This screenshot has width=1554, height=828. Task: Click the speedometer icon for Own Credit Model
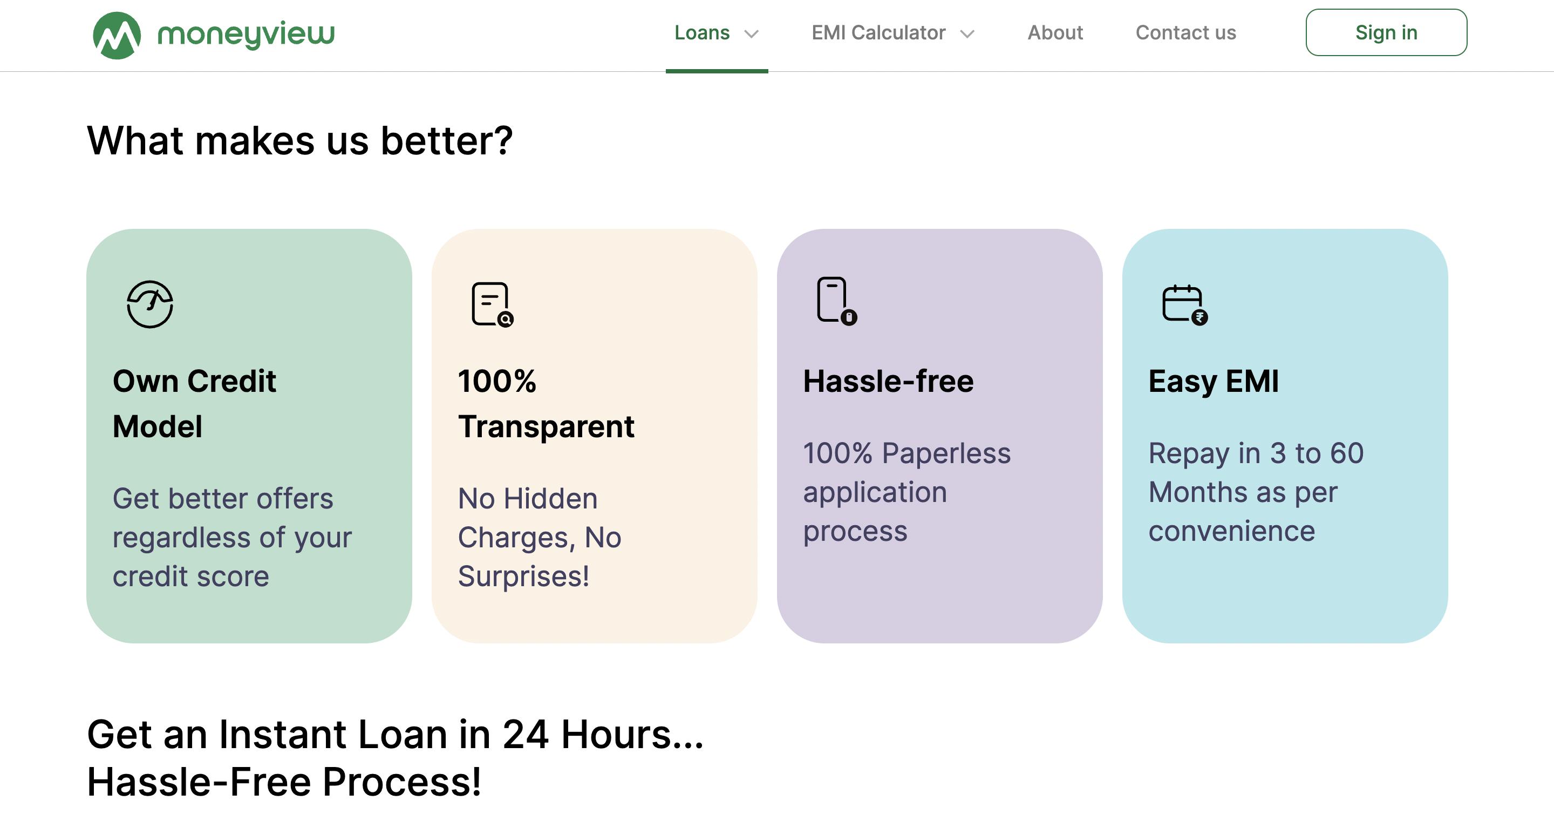tap(150, 304)
